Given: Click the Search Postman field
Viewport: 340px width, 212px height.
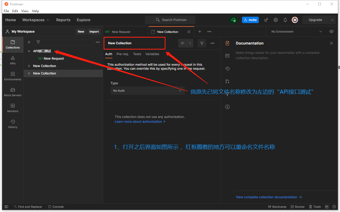Looking at the screenshot, I should coord(170,20).
